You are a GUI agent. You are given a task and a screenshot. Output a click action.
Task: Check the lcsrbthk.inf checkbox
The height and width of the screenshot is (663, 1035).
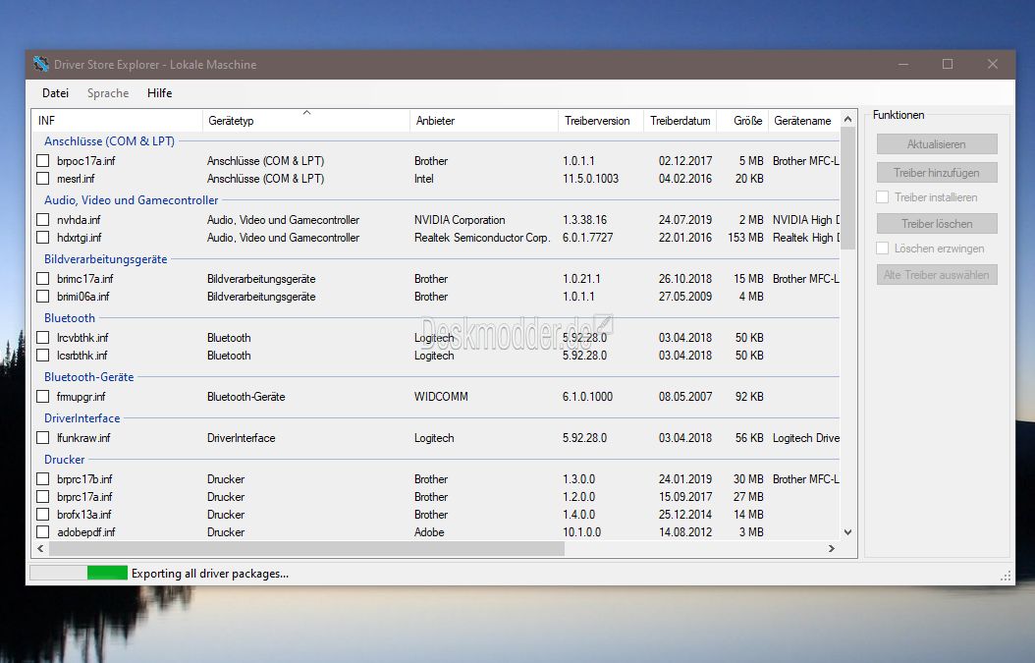(43, 356)
